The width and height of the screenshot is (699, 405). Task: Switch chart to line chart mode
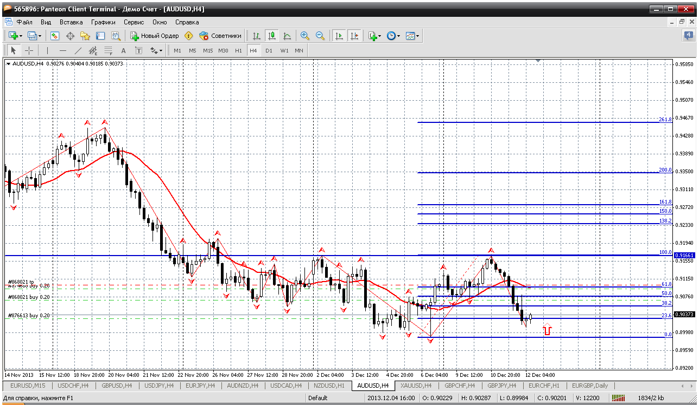287,36
